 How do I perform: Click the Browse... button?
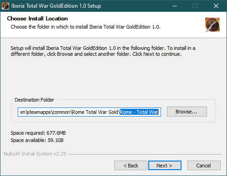point(187,112)
